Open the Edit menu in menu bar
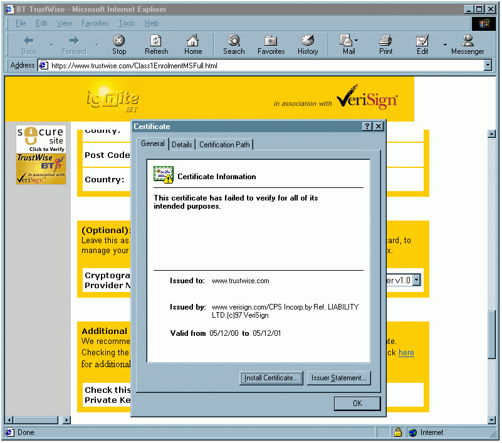The height and width of the screenshot is (443, 502). pyautogui.click(x=41, y=23)
